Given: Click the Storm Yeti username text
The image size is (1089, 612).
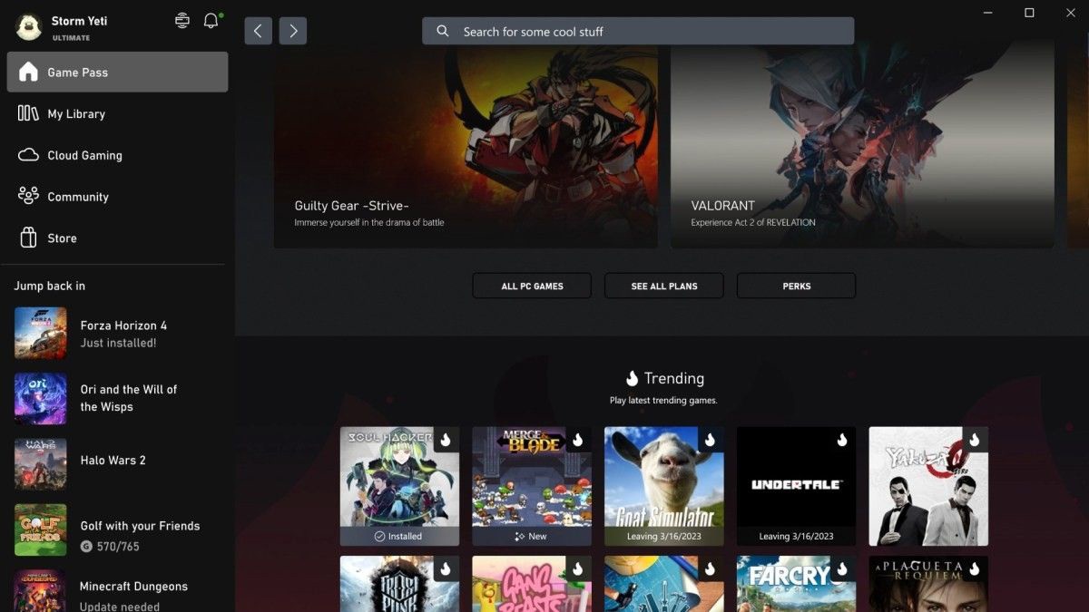Looking at the screenshot, I should pyautogui.click(x=80, y=21).
